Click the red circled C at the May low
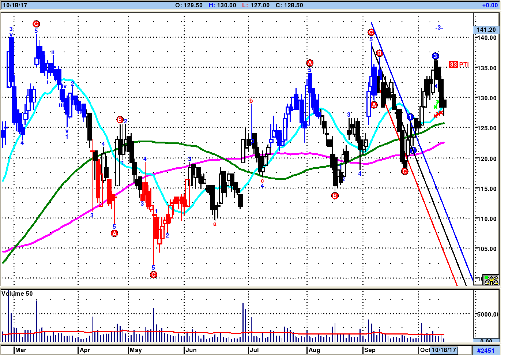 coord(154,274)
